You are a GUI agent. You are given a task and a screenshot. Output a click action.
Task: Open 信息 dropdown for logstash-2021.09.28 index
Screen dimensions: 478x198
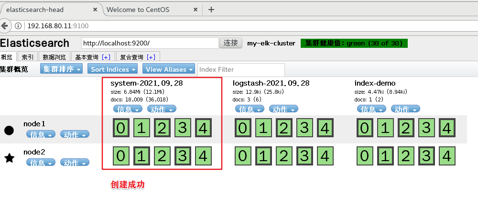(250, 109)
